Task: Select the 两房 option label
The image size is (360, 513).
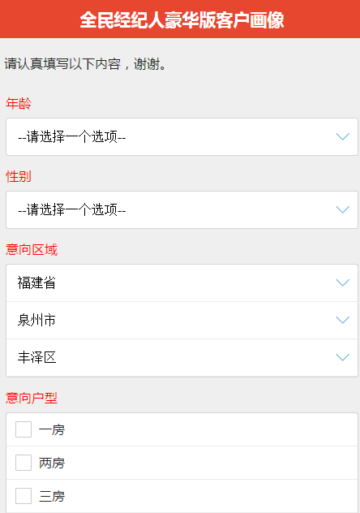Action: (52, 463)
